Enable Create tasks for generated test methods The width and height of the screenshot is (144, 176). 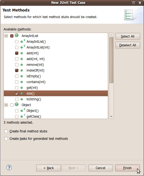6,139
